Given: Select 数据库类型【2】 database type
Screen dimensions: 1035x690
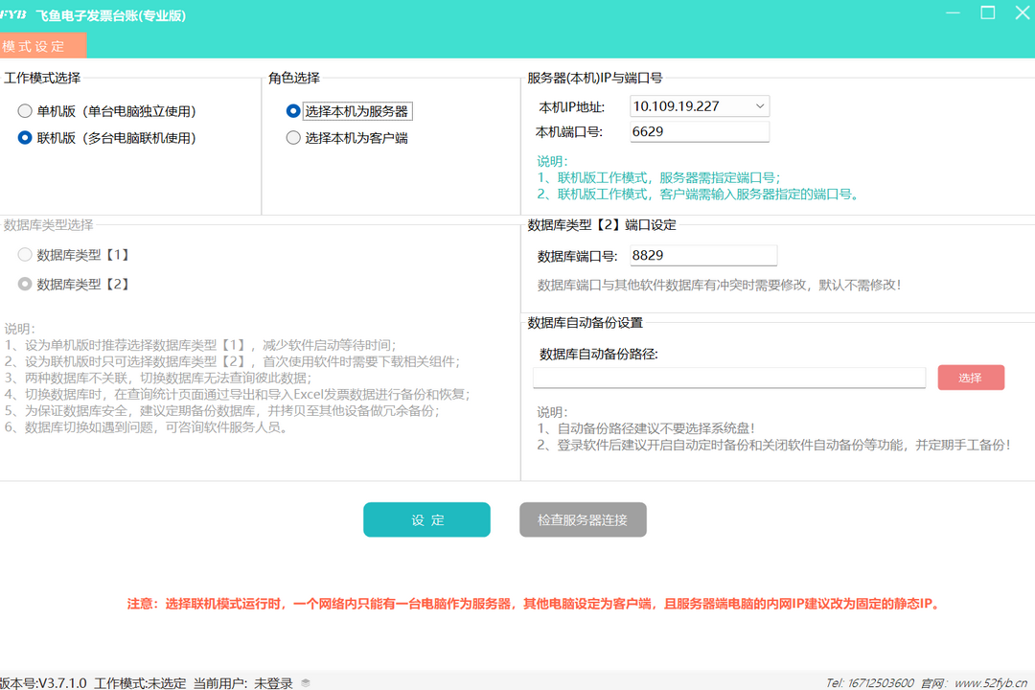Looking at the screenshot, I should pyautogui.click(x=25, y=284).
